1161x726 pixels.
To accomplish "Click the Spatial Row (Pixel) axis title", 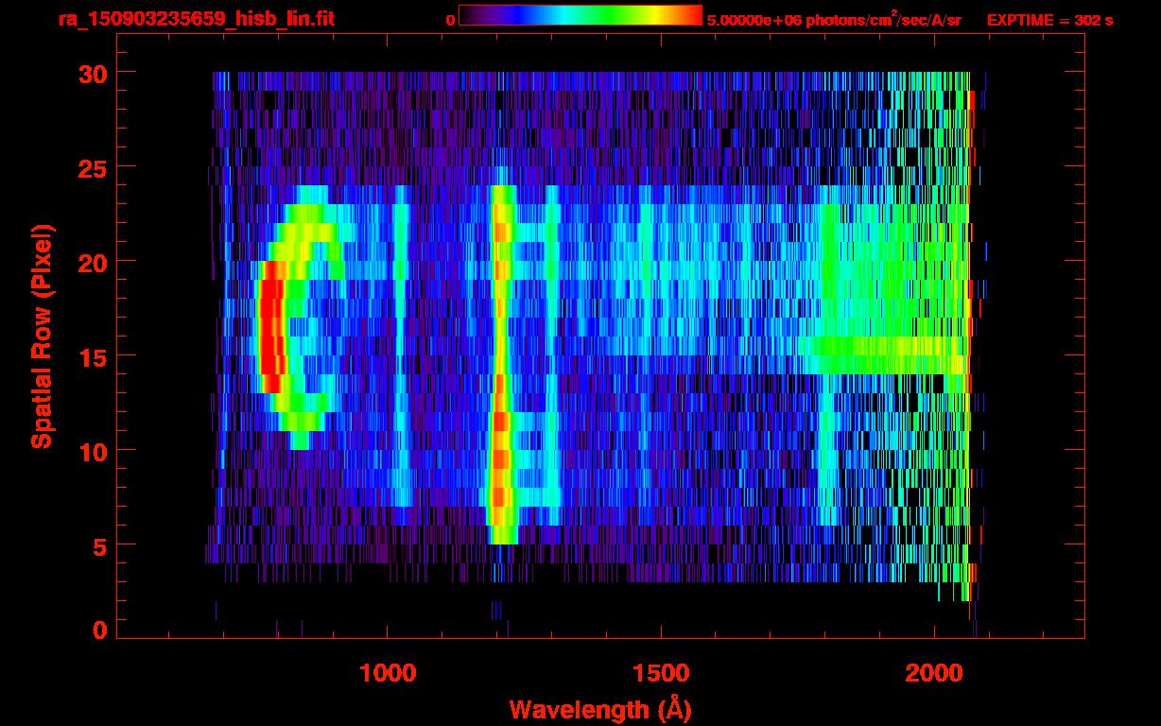I will 42,337.
